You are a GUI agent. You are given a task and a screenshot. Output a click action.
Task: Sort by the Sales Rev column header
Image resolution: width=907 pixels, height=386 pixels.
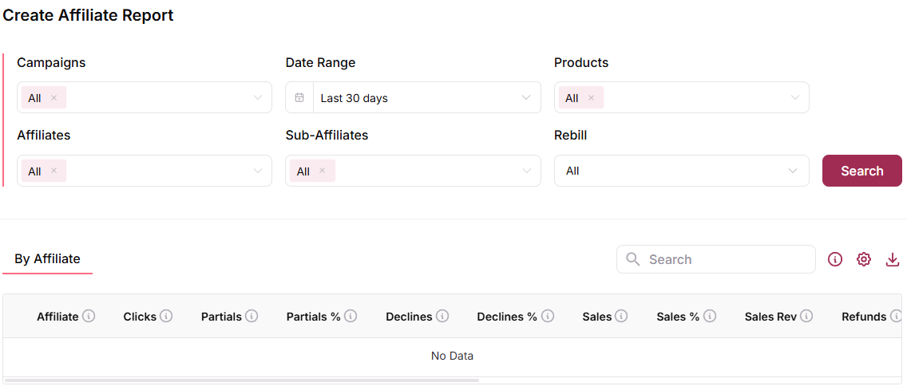pos(771,317)
